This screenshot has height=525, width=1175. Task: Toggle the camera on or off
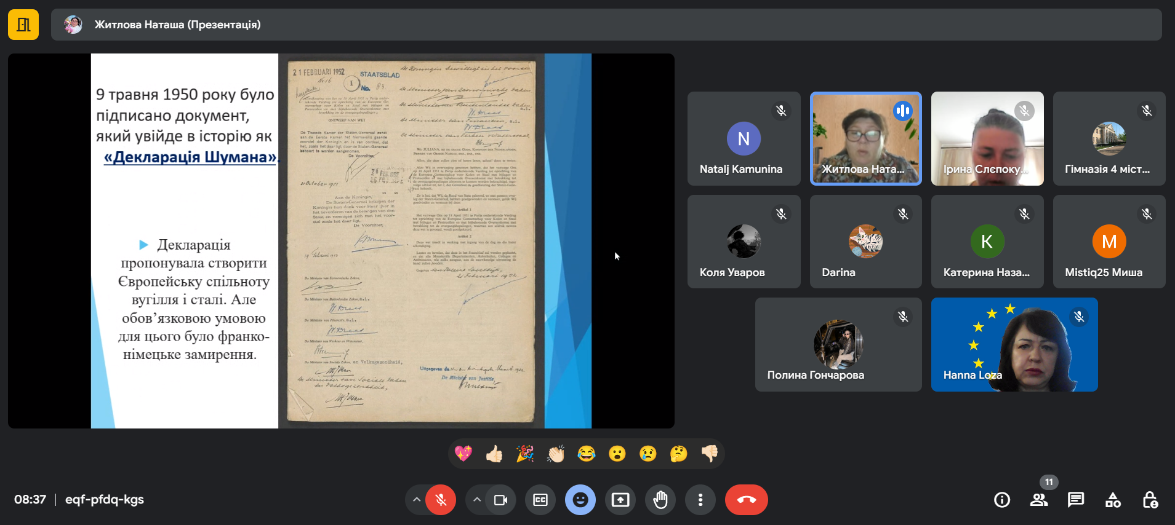click(x=500, y=500)
